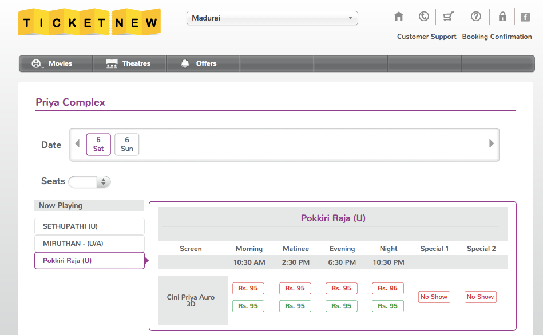Image resolution: width=543 pixels, height=335 pixels.
Task: Open the phone contact icon
Action: (423, 16)
